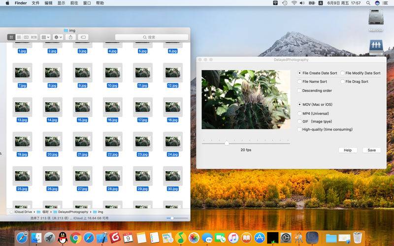The height and width of the screenshot is (246, 394).
Task: Open the Finder menu in menu bar
Action: coord(21,3)
